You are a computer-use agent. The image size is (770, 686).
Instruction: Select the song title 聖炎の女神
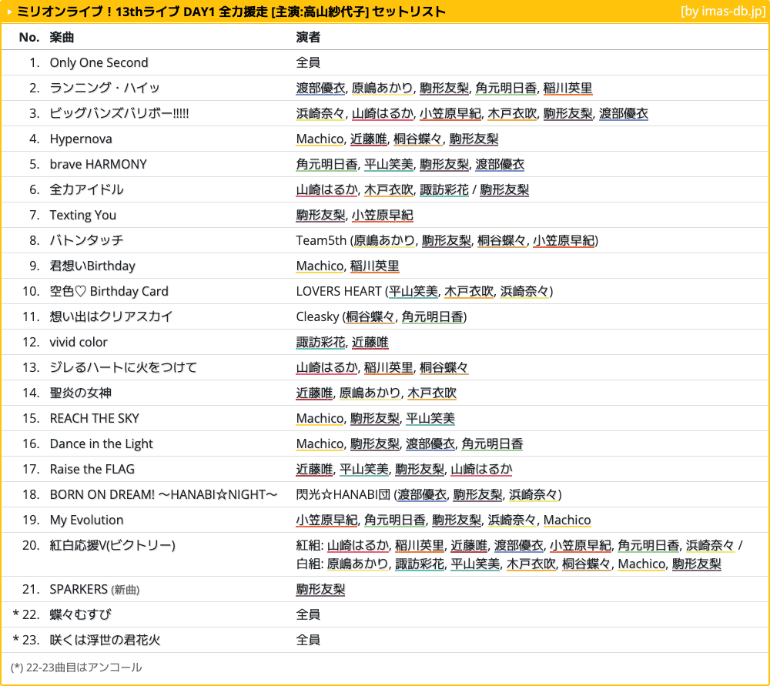(81, 393)
